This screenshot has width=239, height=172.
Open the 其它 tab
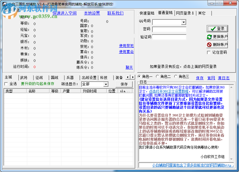pos(204,13)
